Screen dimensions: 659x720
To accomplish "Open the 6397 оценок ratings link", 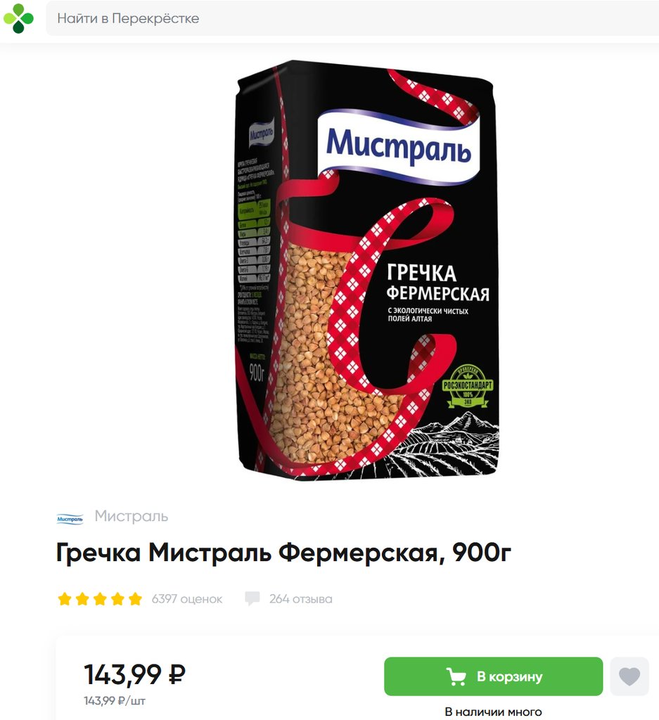I will click(187, 599).
